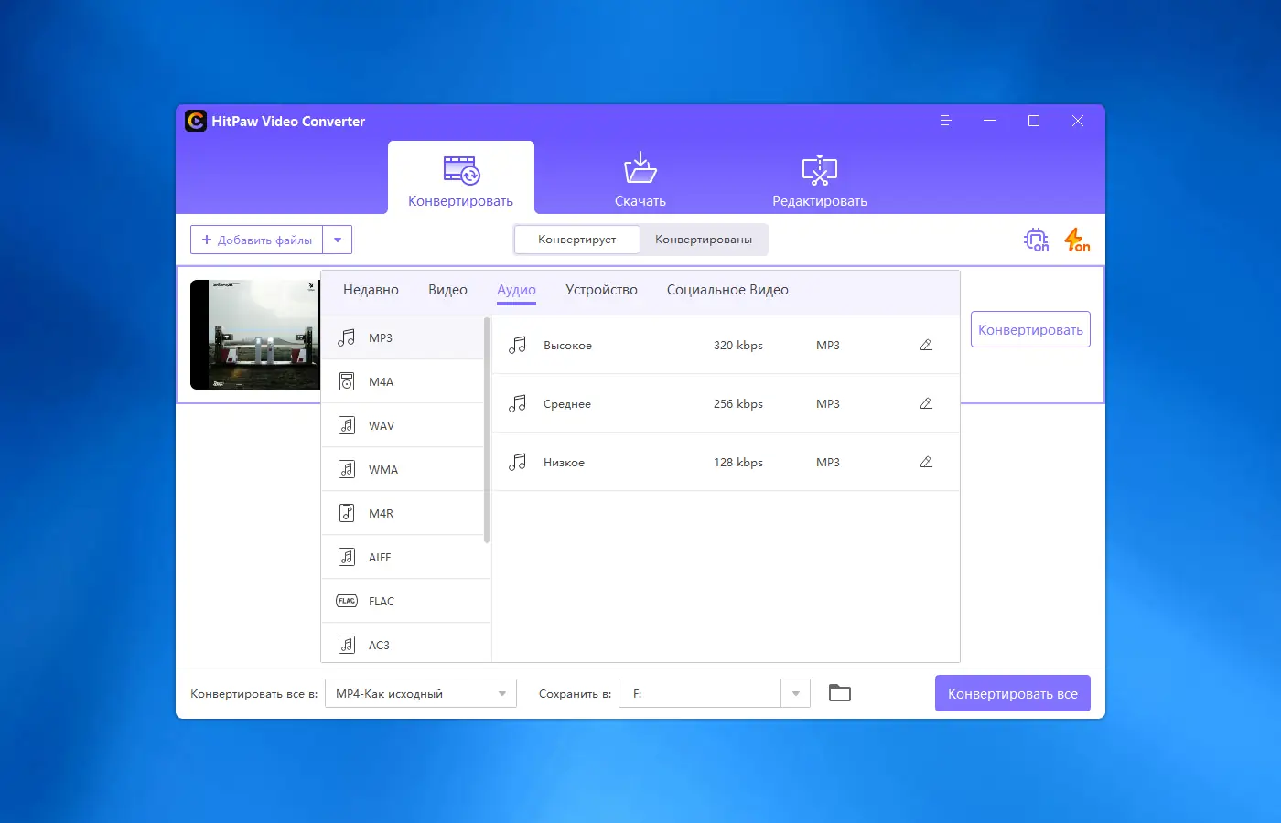Click the HitPaw logo icon in title bar
Screen dimensions: 1281x823
(196, 121)
